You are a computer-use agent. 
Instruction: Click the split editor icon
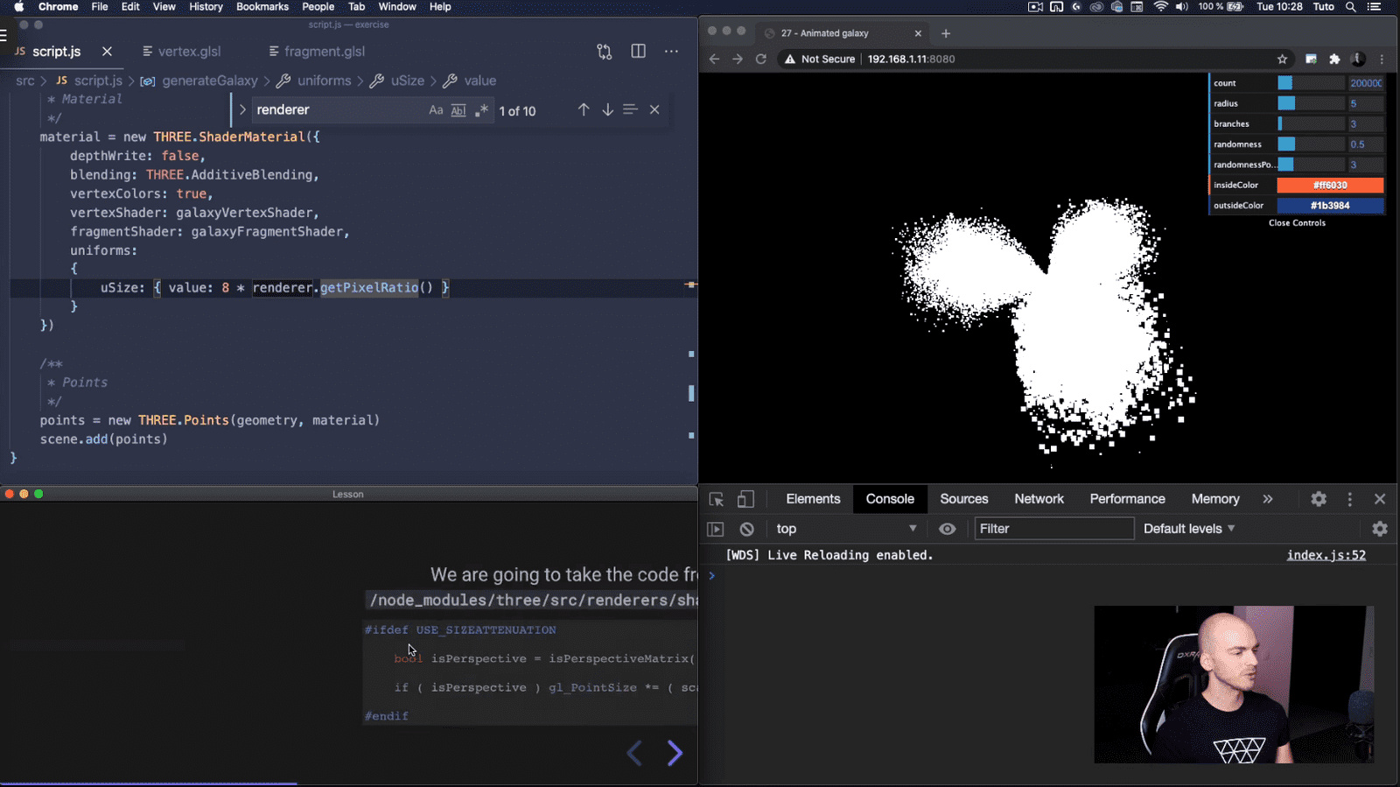click(x=638, y=52)
